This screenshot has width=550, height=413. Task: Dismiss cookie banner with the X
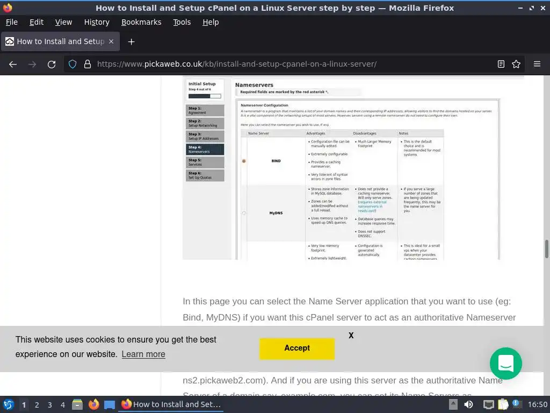click(351, 336)
